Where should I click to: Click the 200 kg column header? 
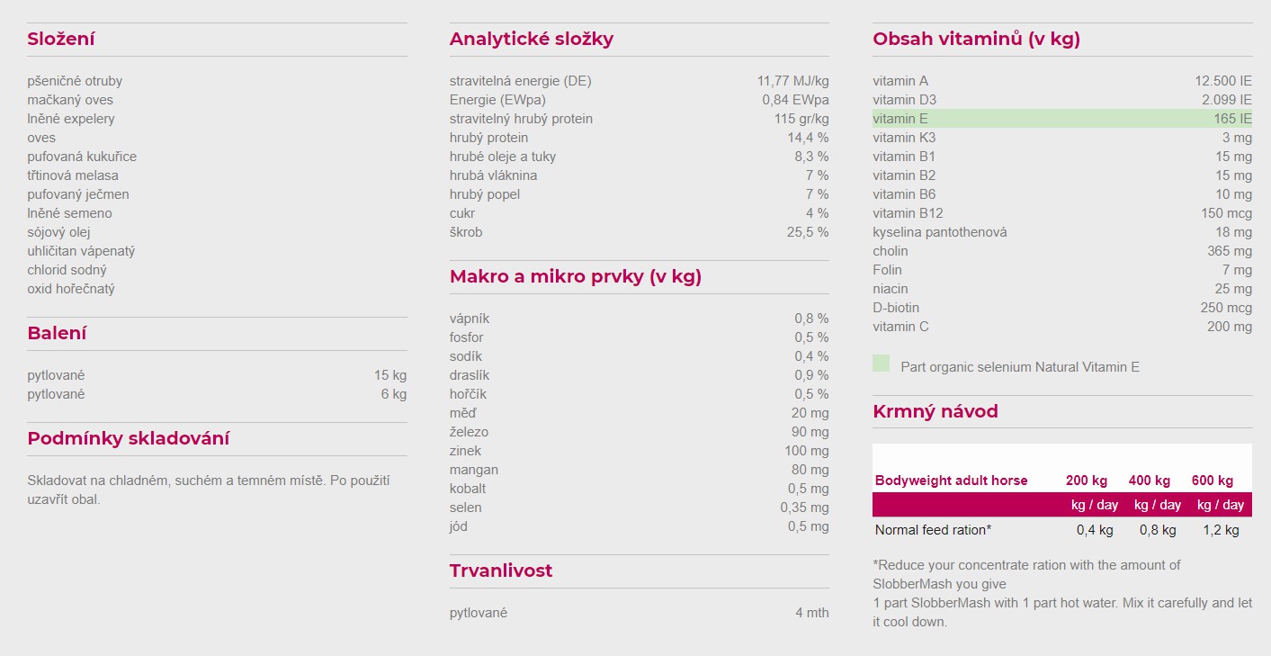click(x=1086, y=481)
